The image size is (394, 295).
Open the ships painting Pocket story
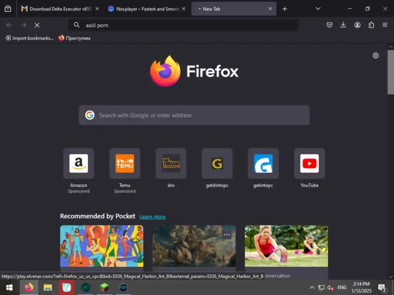pos(194,246)
